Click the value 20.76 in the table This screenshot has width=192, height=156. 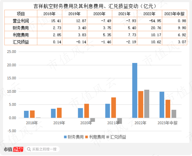coord(156,28)
